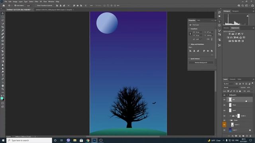Image resolution: width=255 pixels, height=143 pixels.
Task: Add a layer mask from Layers panel
Action: click(236, 136)
